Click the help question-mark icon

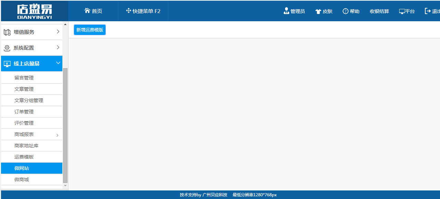tap(345, 11)
